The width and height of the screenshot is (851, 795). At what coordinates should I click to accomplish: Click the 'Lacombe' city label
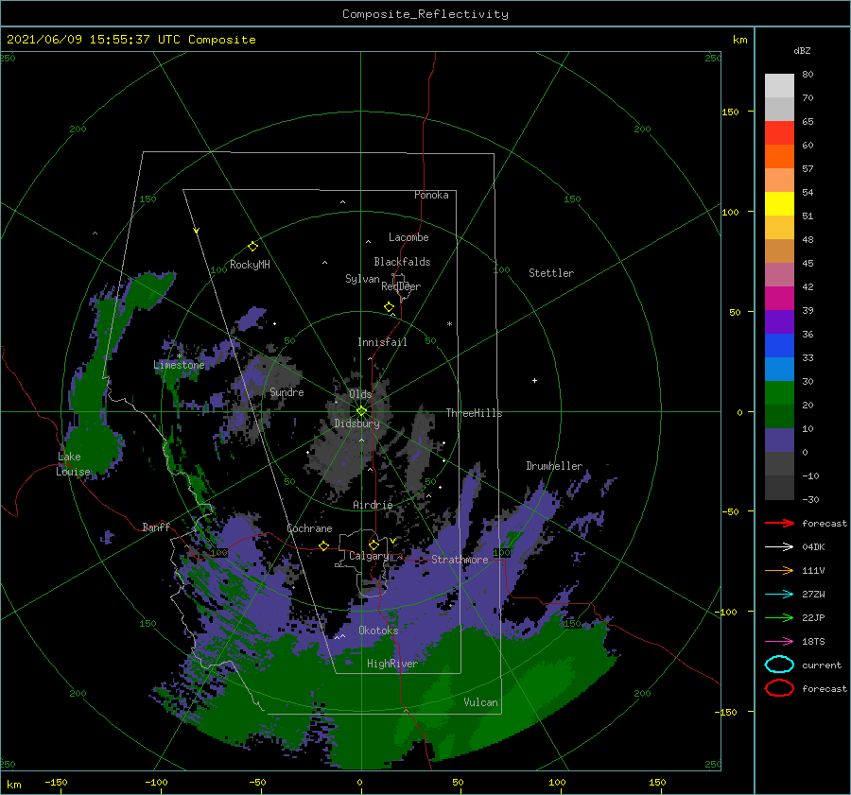pyautogui.click(x=408, y=237)
